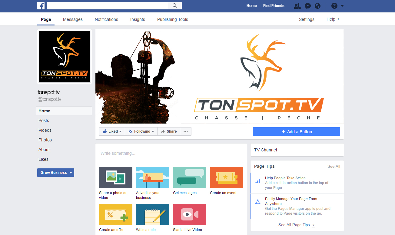Click the triangle icon beside Easily Manage Your Page
Viewport: 395px width, 235px height.
[x=258, y=202]
